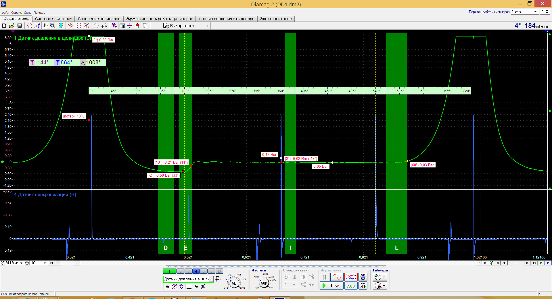552x299 pixels.
Task: Click the purple divider line icon
Action: click(130, 26)
